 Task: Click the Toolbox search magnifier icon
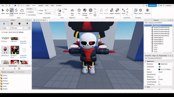tap(26, 28)
